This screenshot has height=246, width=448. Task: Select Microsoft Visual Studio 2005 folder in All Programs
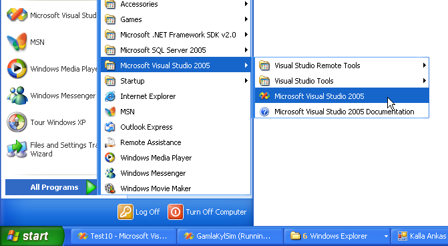coord(176,66)
